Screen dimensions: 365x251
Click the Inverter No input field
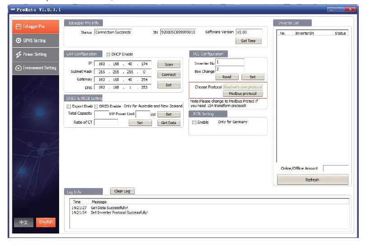coord(230,62)
